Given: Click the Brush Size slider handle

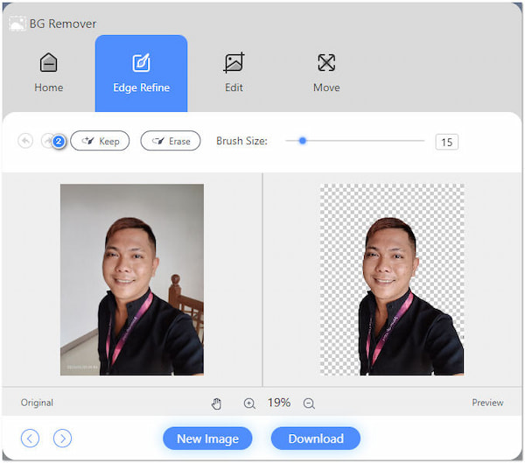Looking at the screenshot, I should coord(303,140).
